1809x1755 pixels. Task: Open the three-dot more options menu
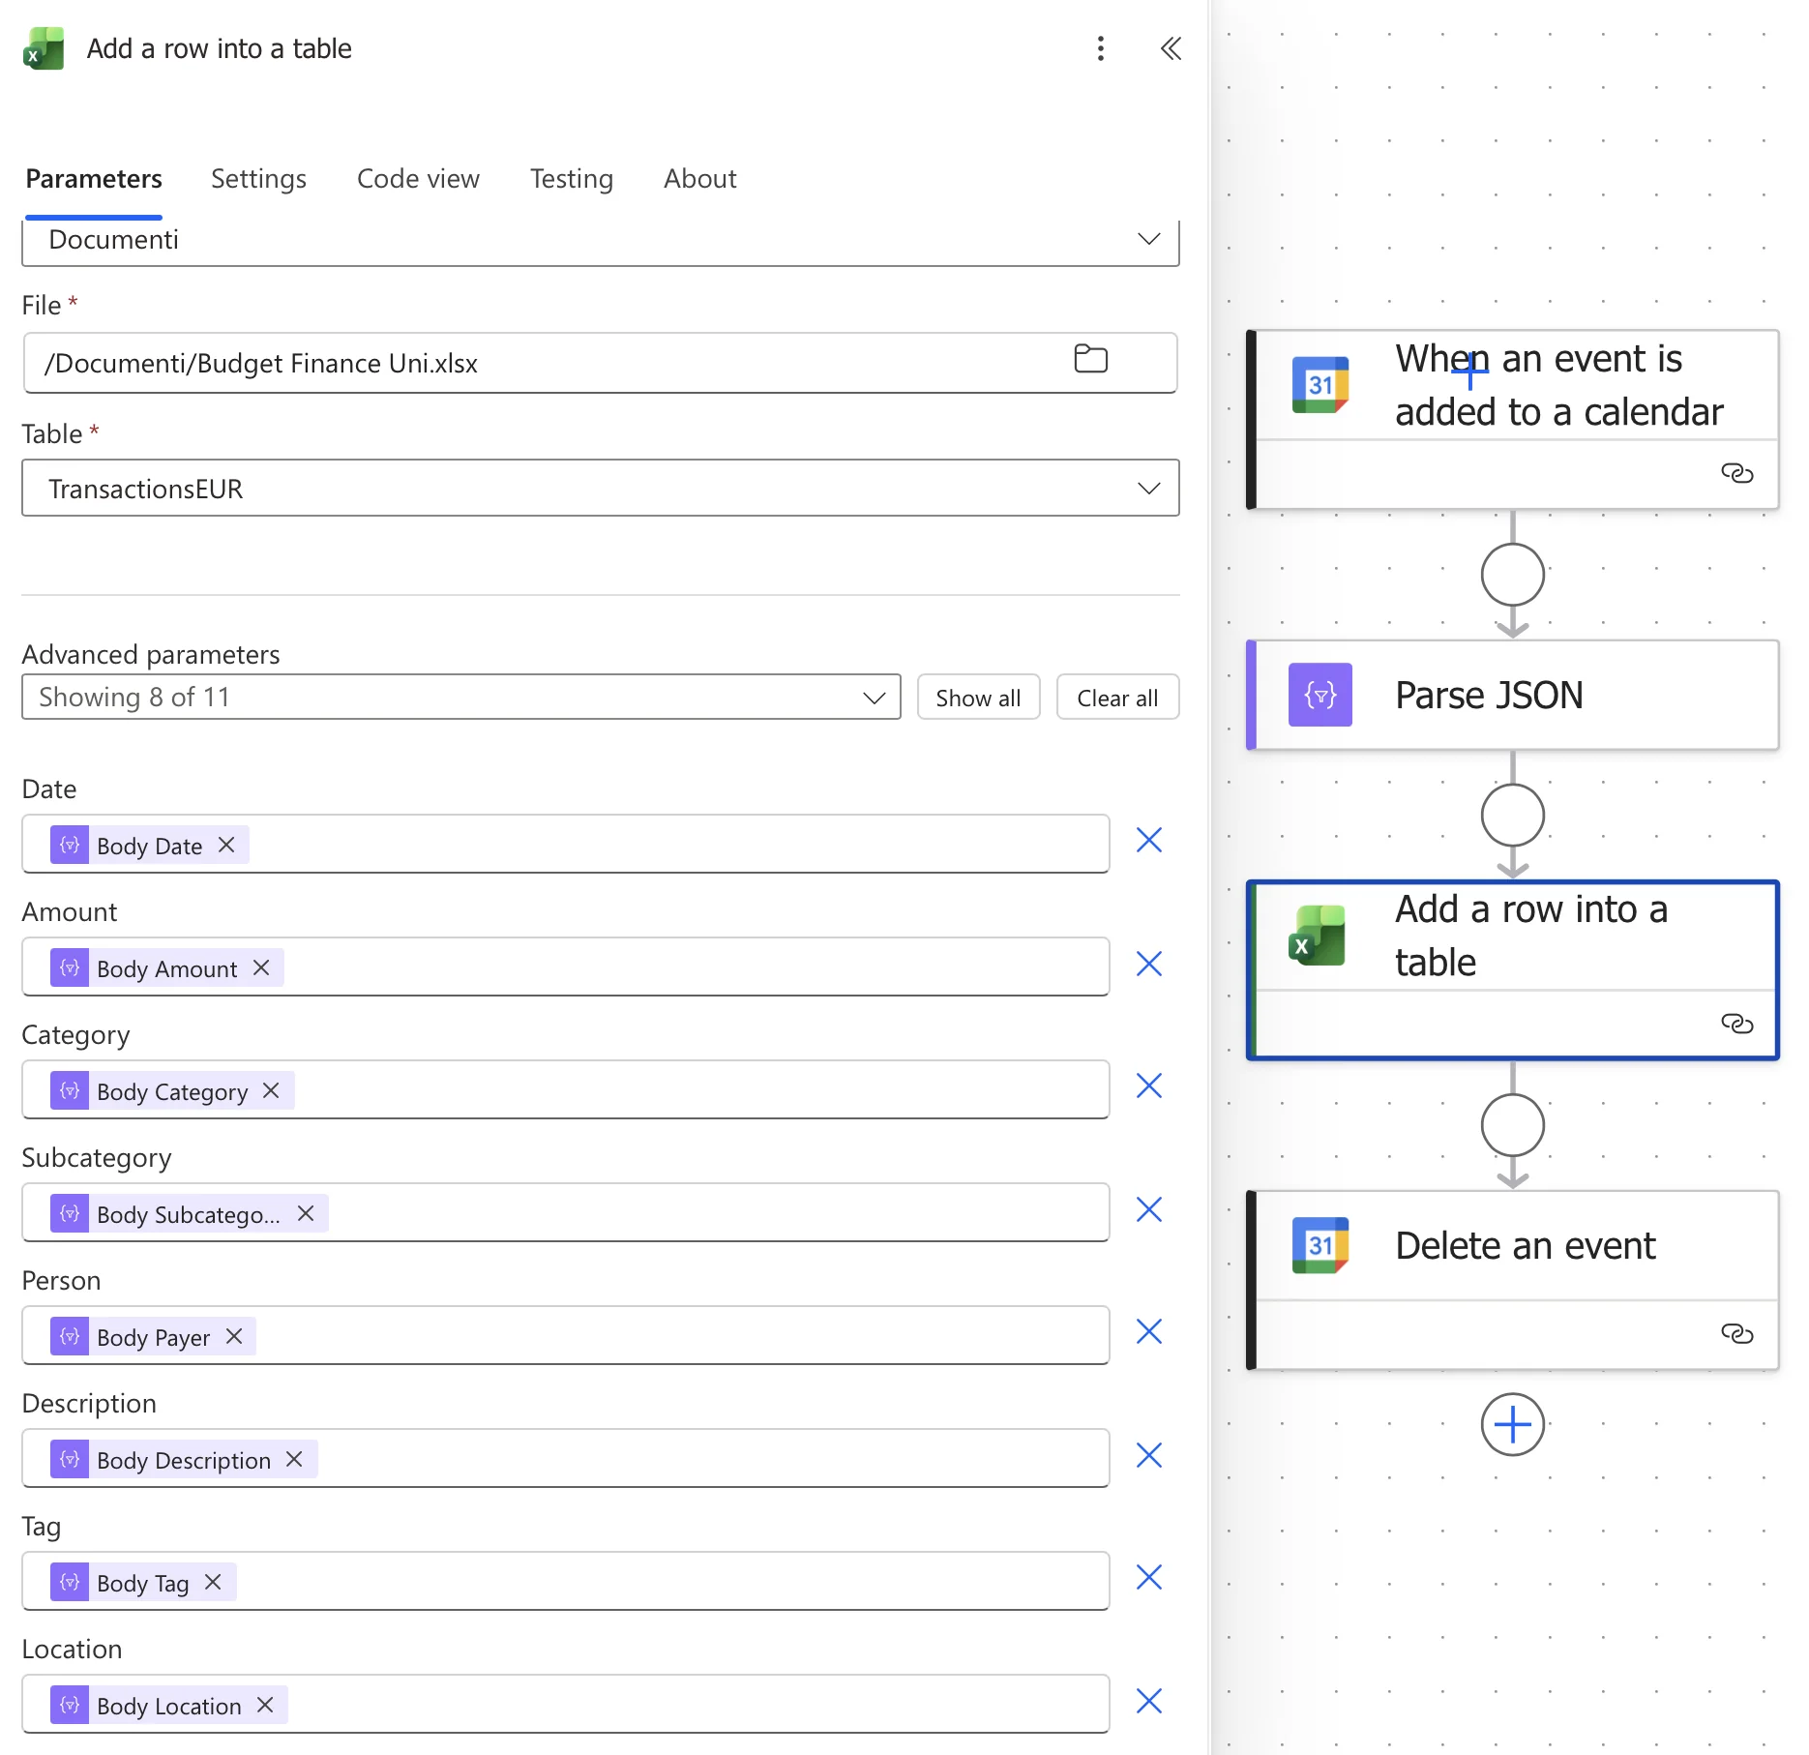point(1100,48)
